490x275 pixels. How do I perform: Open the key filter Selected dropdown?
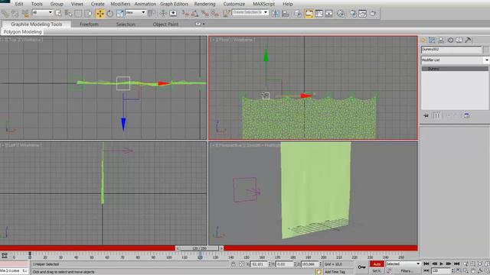click(x=403, y=264)
